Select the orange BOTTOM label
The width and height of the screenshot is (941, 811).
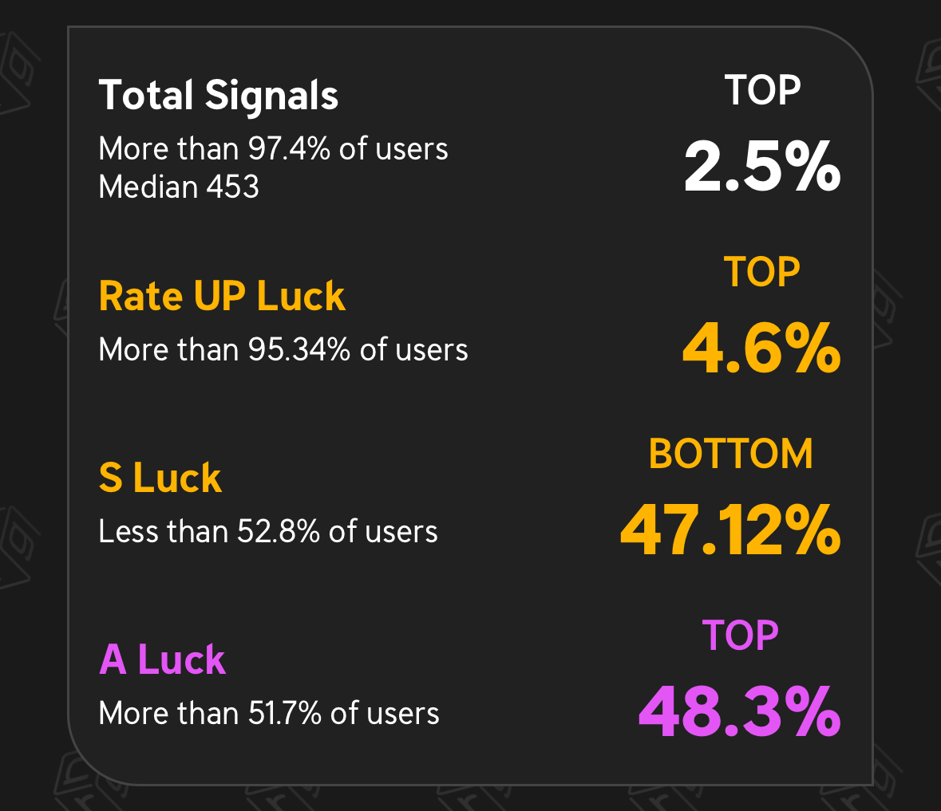pos(730,454)
